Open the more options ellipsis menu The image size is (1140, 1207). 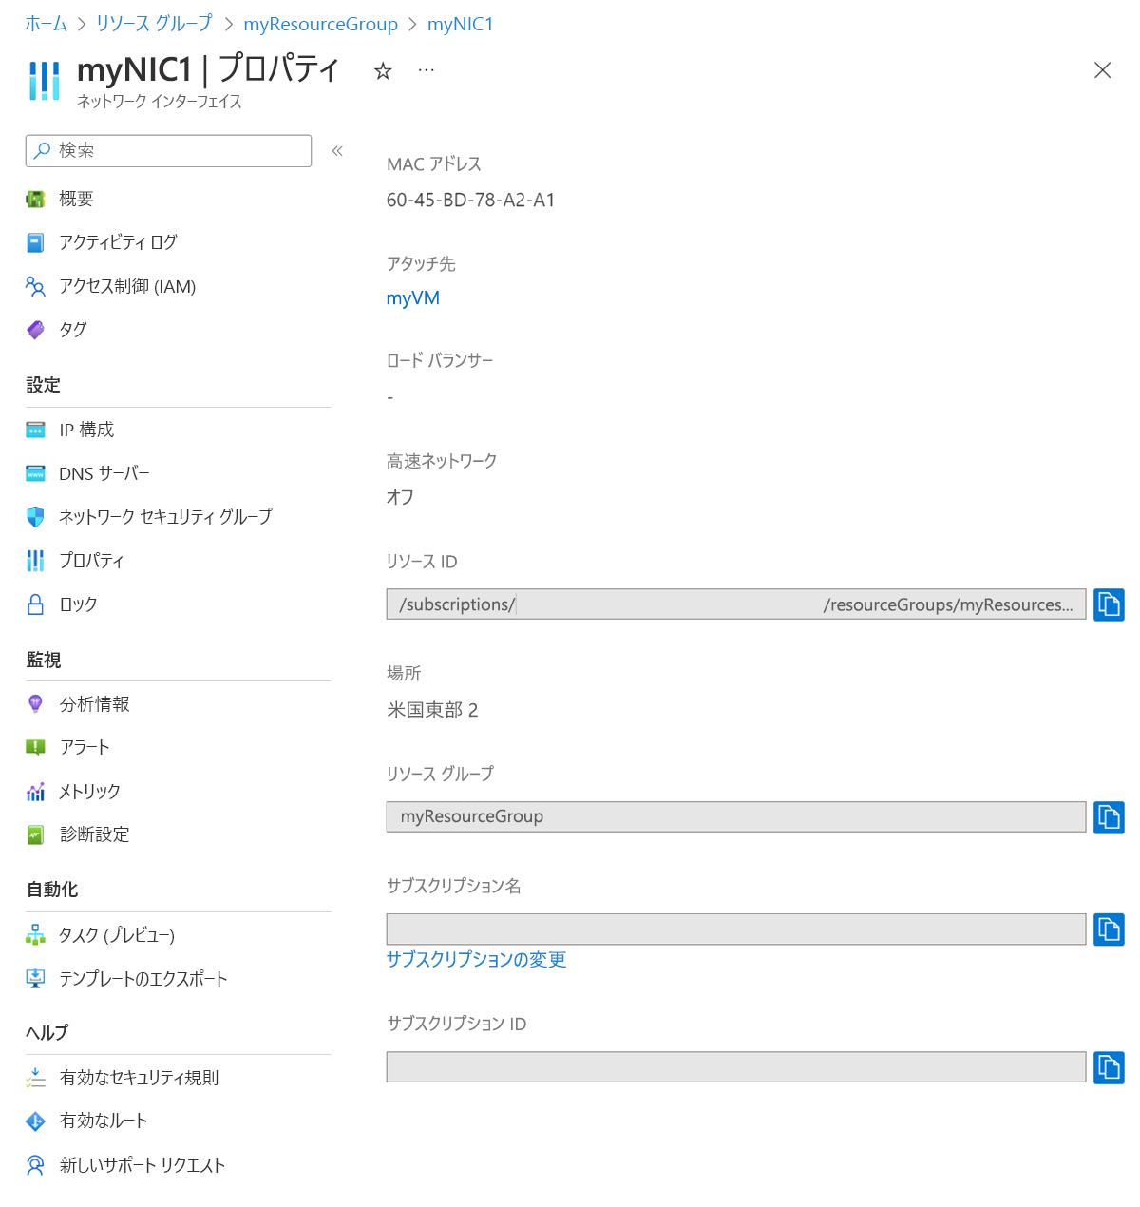click(x=427, y=70)
